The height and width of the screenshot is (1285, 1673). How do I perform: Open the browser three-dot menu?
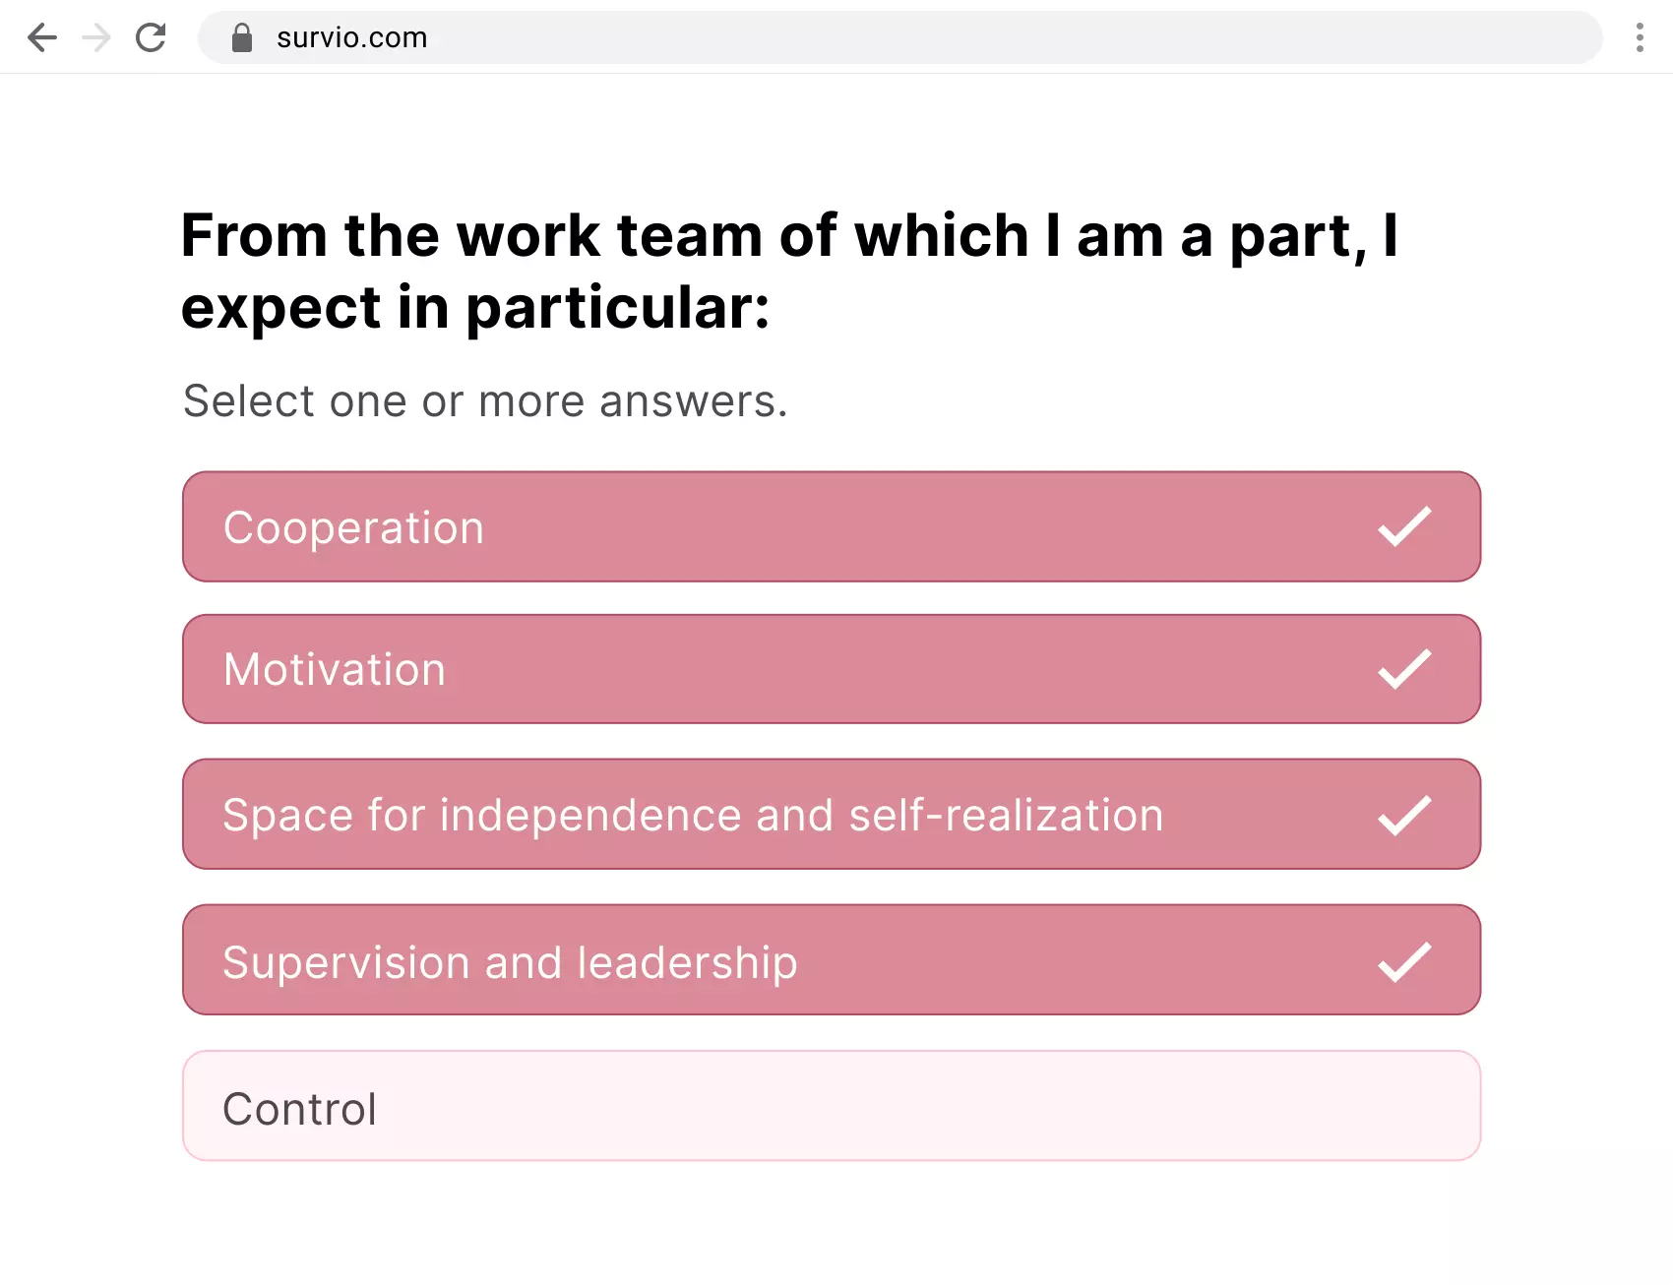pos(1640,37)
